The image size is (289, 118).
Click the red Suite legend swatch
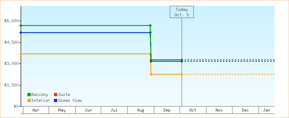55,95
